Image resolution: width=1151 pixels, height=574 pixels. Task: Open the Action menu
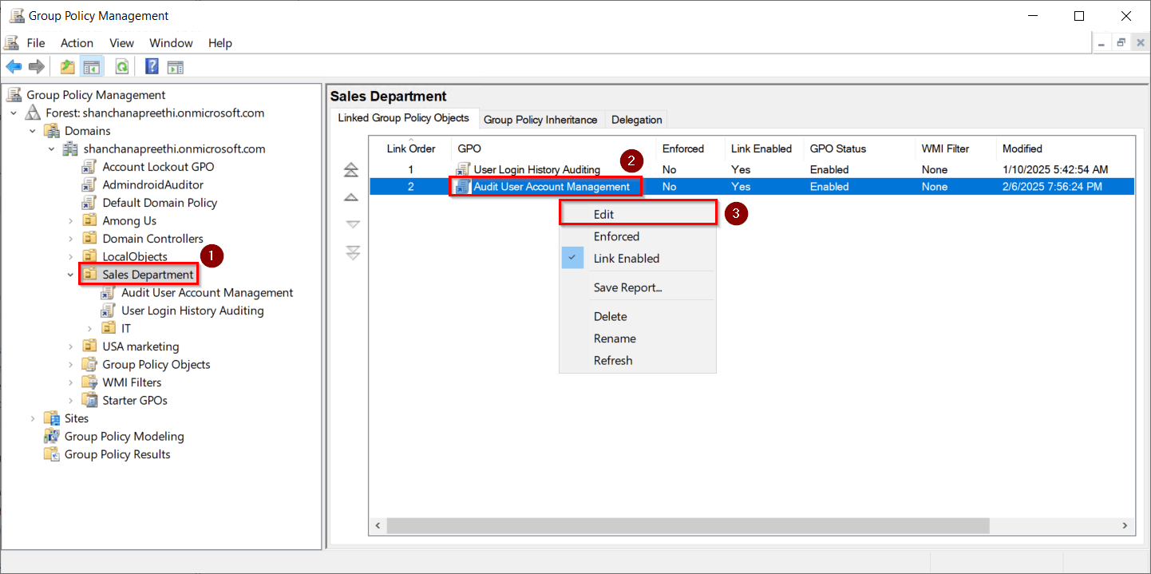[x=77, y=43]
